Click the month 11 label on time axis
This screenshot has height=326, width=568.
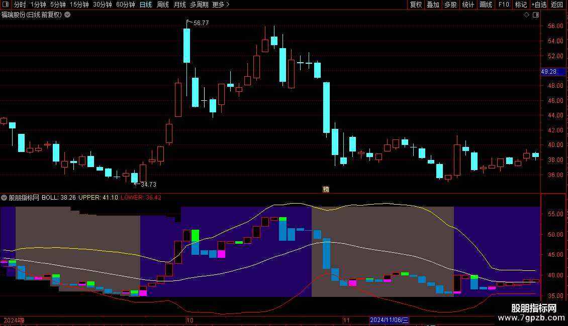pyautogui.click(x=346, y=320)
